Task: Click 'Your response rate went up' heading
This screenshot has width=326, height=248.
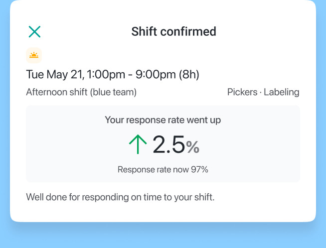Action: click(x=163, y=120)
